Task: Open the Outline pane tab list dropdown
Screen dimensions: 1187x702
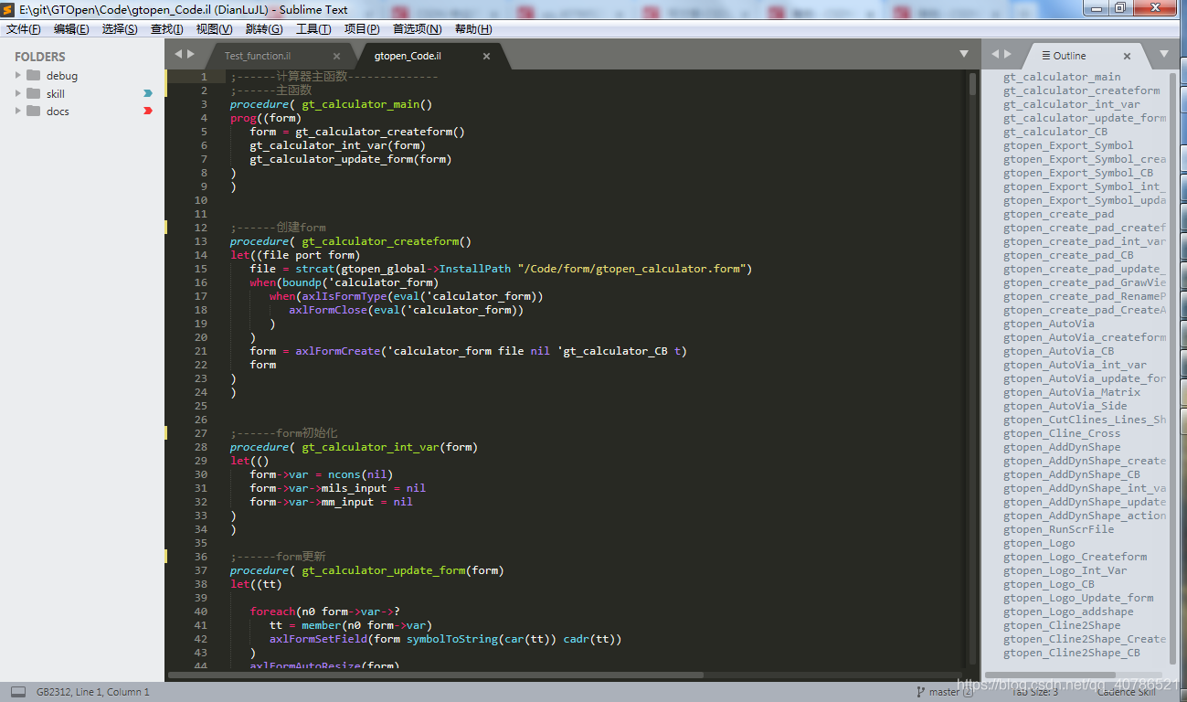Action: pyautogui.click(x=1163, y=54)
